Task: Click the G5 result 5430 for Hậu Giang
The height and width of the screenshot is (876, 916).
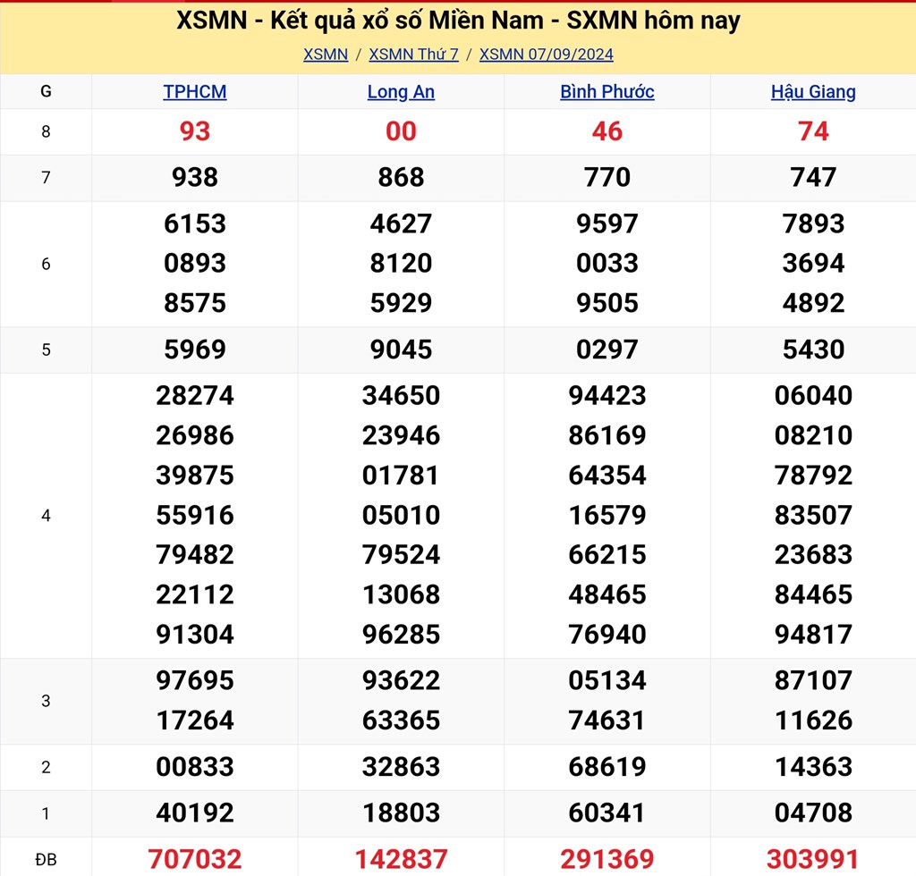Action: [x=813, y=350]
